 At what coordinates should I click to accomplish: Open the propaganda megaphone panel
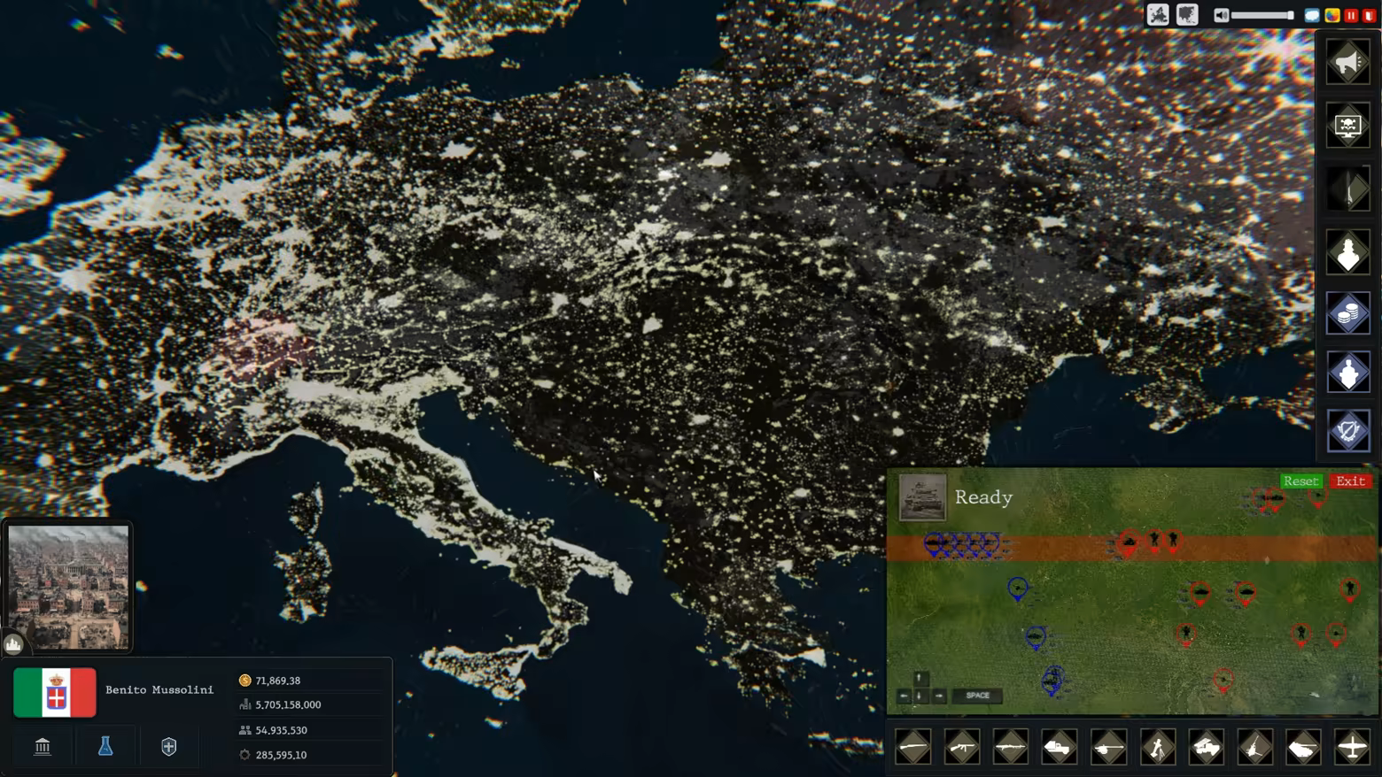click(x=1347, y=63)
